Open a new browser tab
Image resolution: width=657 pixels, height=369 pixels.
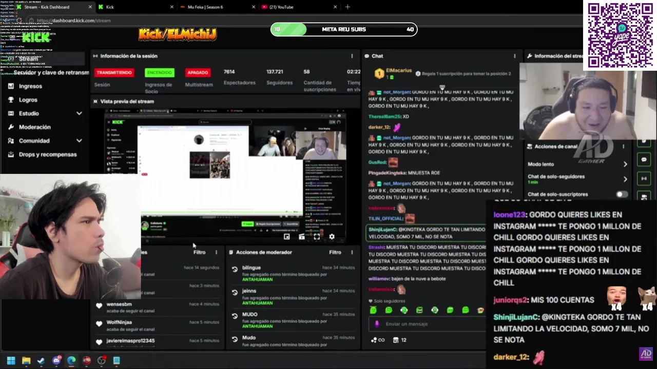tap(347, 7)
